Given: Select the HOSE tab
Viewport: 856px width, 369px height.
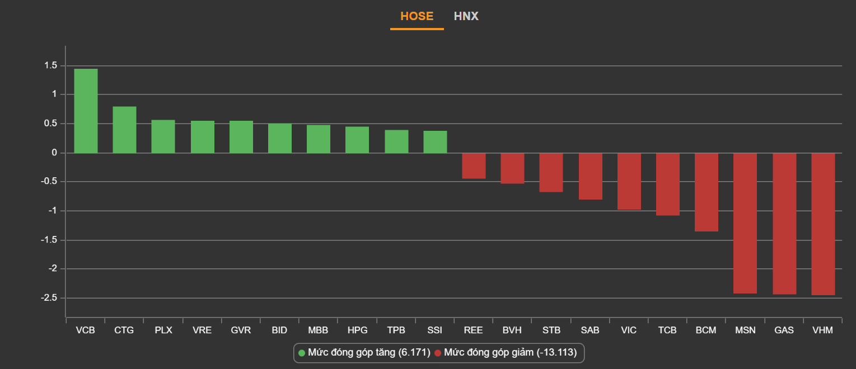Looking at the screenshot, I should [x=417, y=16].
